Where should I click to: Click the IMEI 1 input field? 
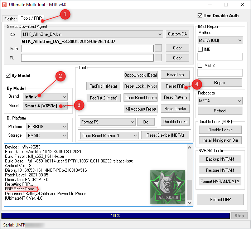[x=220, y=57]
